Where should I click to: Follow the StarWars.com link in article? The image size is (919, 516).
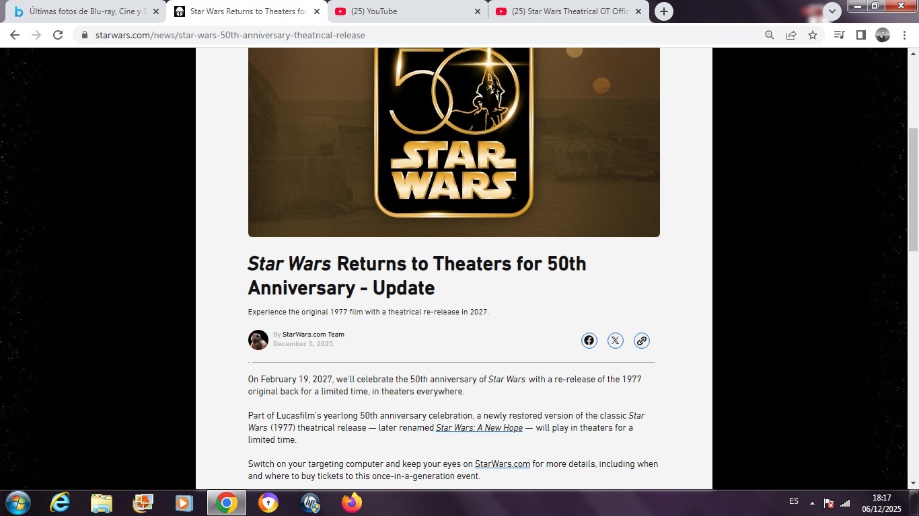(x=502, y=464)
